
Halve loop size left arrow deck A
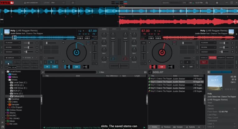click(45, 62)
